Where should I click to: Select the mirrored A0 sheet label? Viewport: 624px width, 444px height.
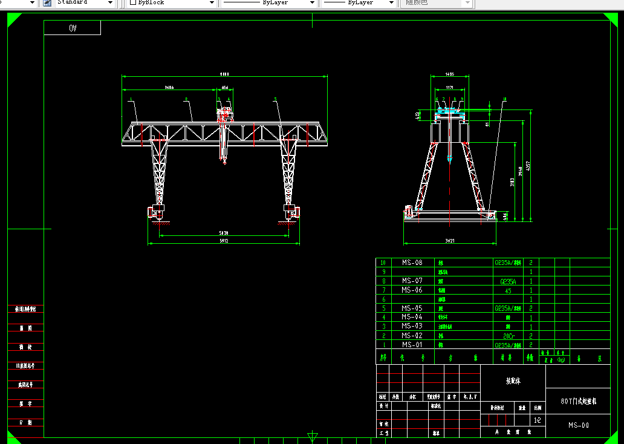(73, 28)
